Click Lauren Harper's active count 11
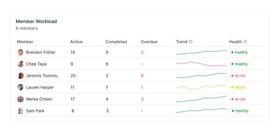Screen dimensions: 279x135 coord(72,87)
